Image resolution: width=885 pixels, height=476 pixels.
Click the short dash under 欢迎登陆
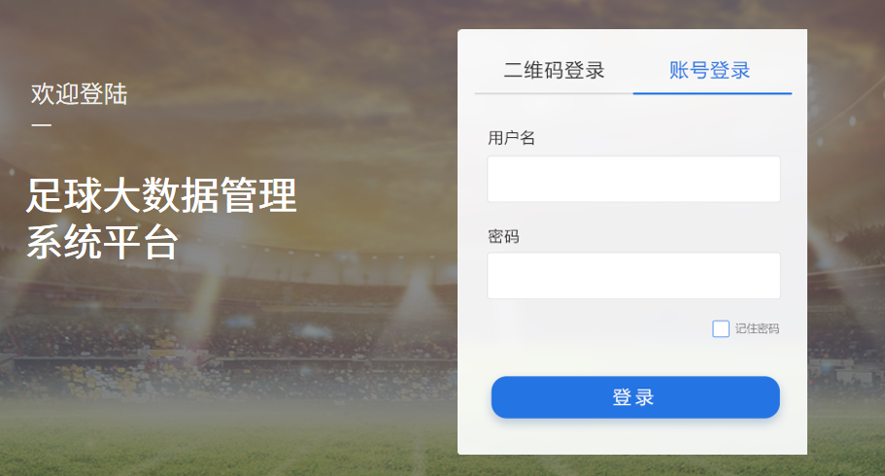point(41,124)
